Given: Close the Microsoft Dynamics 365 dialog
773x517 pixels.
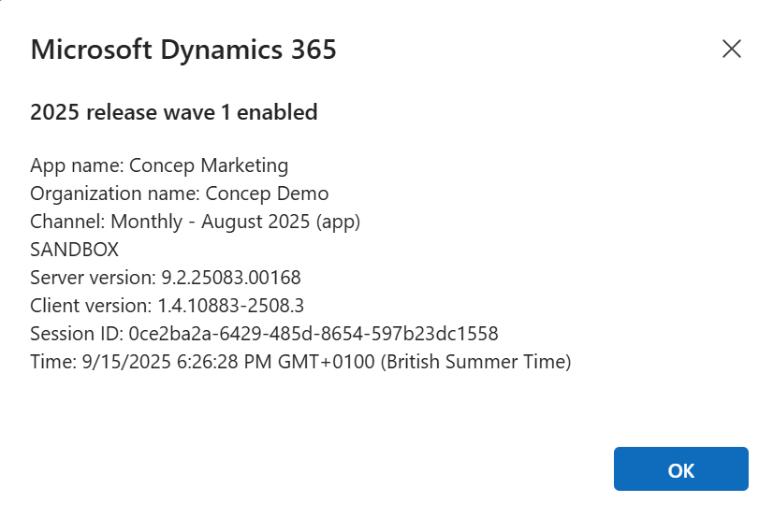Looking at the screenshot, I should (731, 50).
